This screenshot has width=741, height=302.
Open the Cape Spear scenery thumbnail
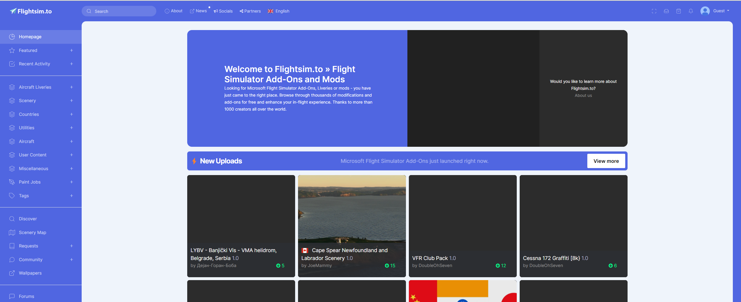352,209
